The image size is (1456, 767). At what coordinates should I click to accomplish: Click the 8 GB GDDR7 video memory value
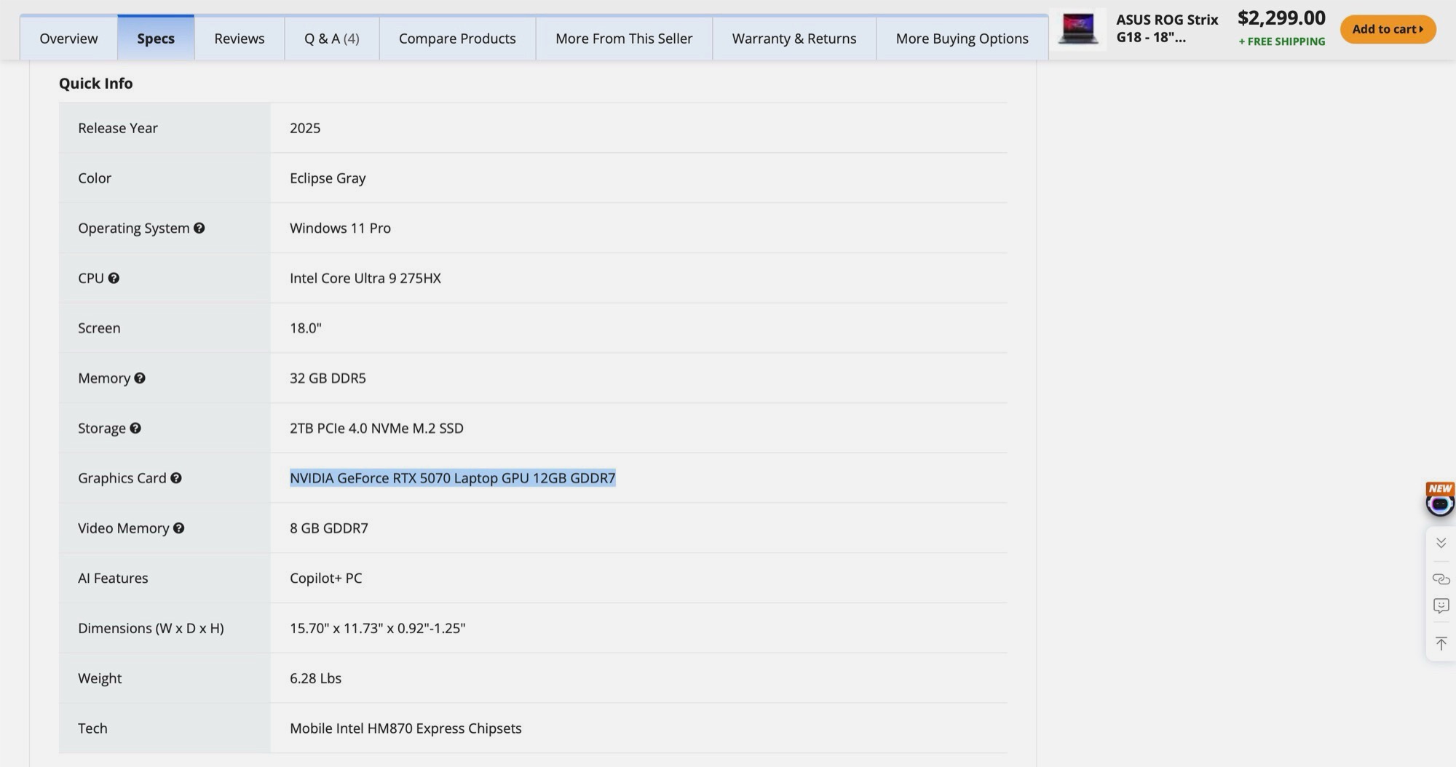click(x=329, y=528)
